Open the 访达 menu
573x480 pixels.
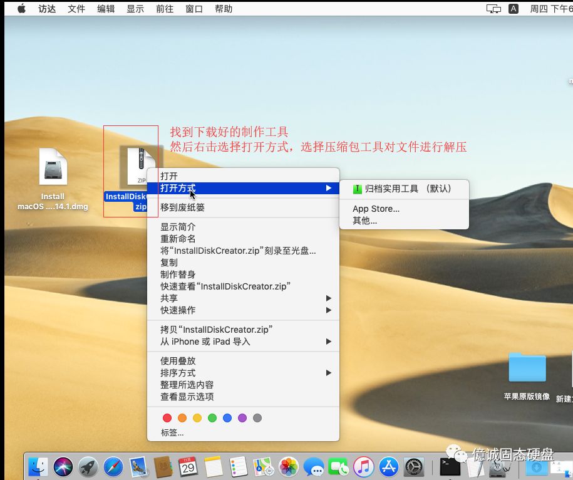click(47, 9)
